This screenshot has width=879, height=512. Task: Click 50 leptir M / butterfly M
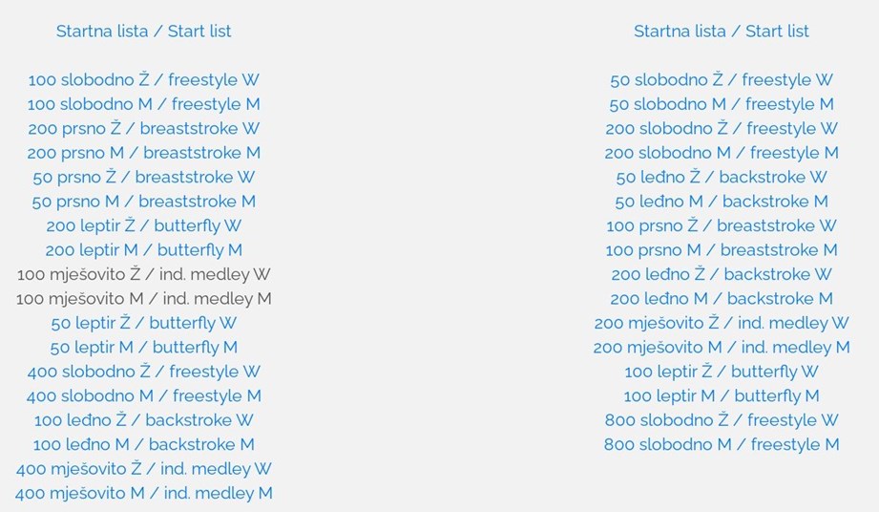143,347
